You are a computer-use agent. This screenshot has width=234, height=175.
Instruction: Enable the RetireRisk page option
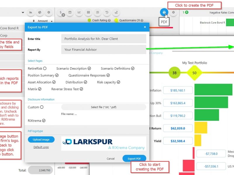(45, 69)
